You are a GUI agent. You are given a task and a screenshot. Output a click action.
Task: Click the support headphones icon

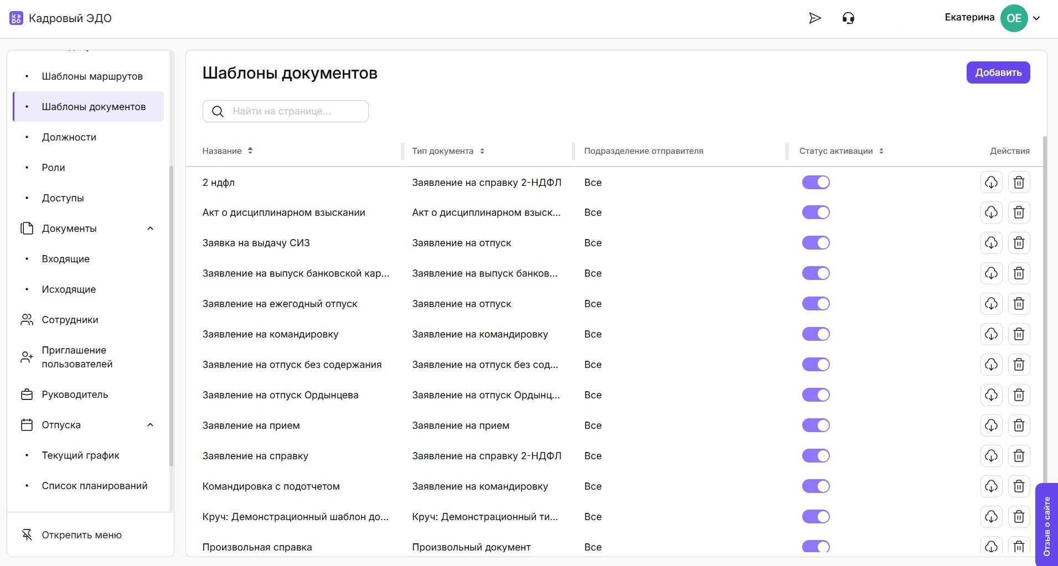click(849, 18)
